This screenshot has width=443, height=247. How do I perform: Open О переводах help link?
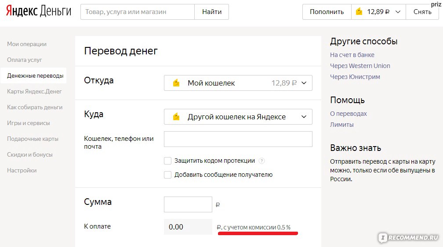click(x=349, y=114)
